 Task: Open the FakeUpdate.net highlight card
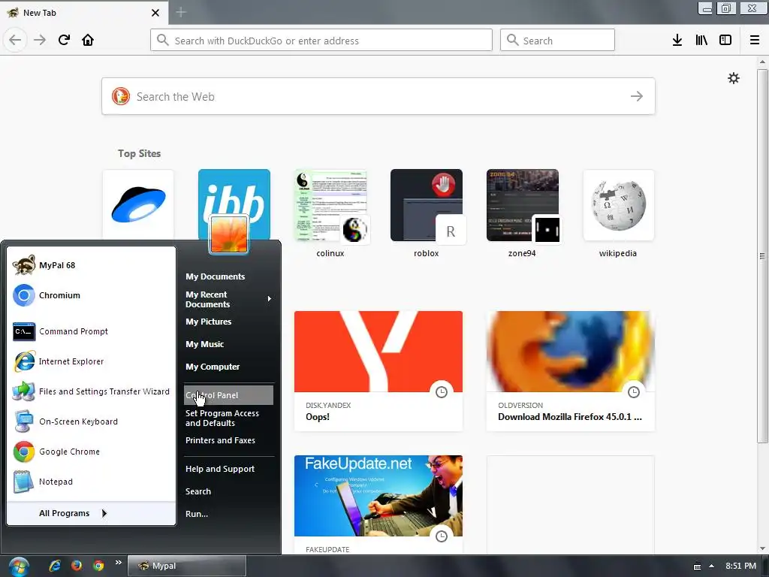pyautogui.click(x=378, y=505)
